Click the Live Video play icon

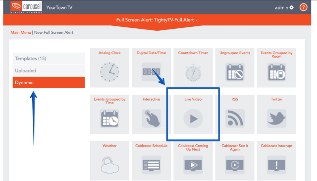click(x=193, y=119)
